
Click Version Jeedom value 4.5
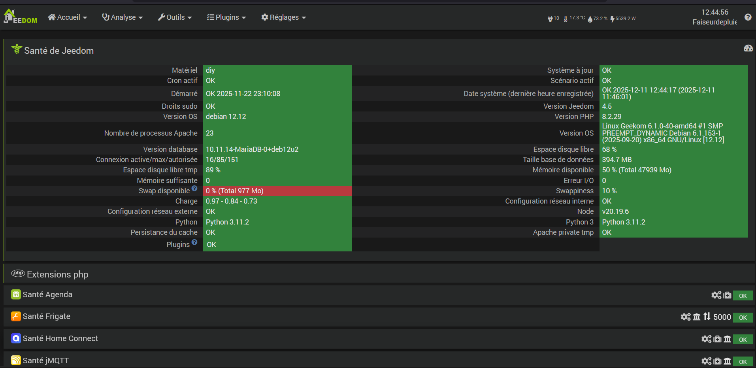607,106
